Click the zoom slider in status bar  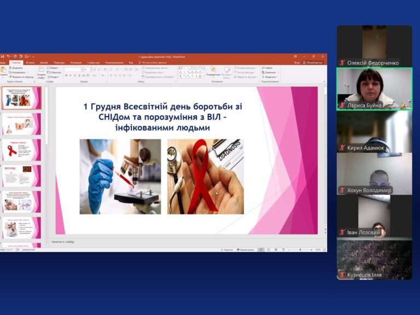(300, 249)
